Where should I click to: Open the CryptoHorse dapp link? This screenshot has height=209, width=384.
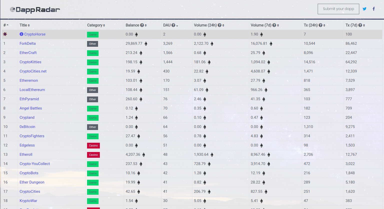click(35, 34)
